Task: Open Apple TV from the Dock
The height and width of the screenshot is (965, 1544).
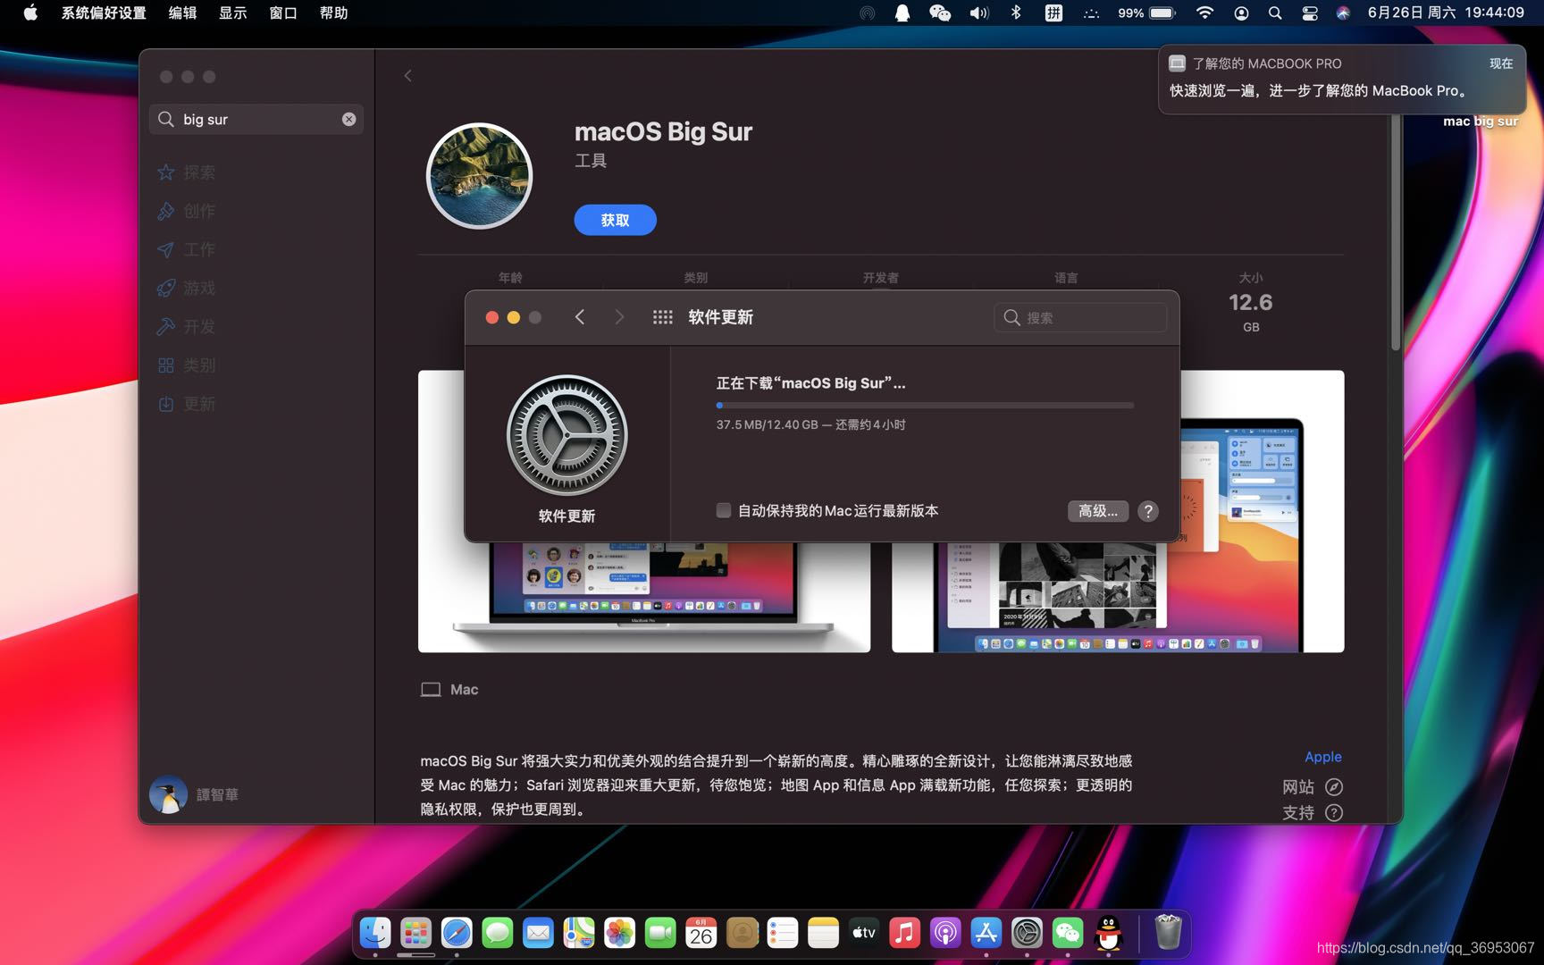Action: pyautogui.click(x=864, y=934)
